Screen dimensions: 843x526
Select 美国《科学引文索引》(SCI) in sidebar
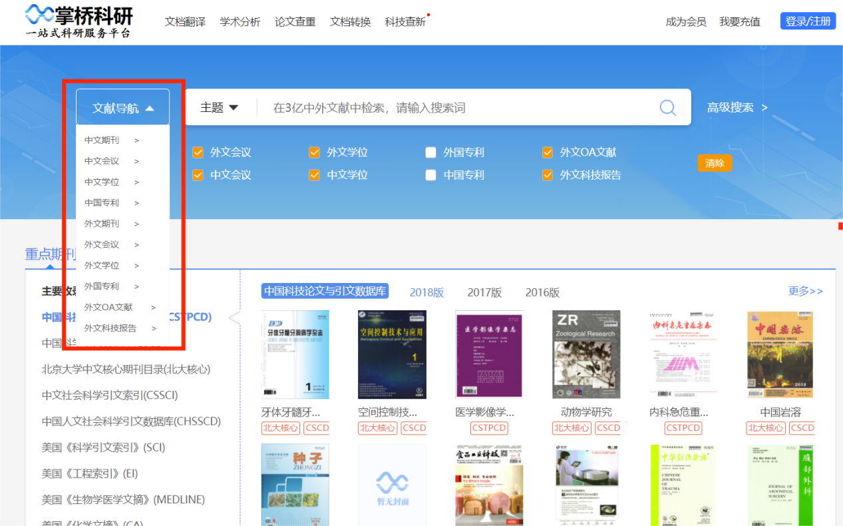(103, 447)
